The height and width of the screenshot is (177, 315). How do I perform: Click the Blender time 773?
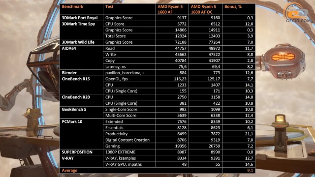(217, 73)
